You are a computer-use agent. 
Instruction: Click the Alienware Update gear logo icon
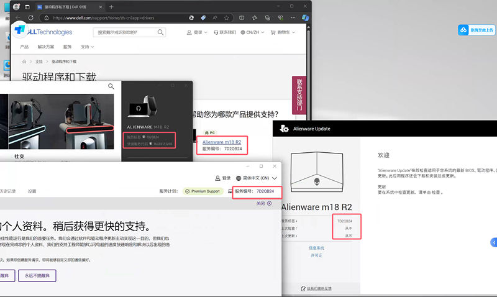click(x=284, y=129)
